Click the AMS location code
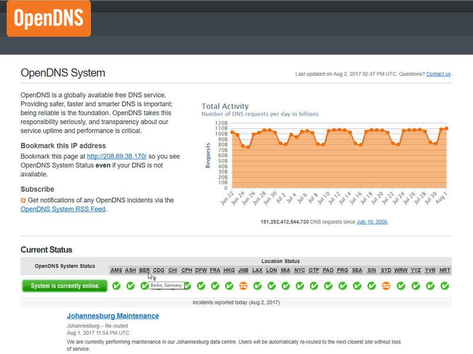473x354 pixels. (116, 271)
